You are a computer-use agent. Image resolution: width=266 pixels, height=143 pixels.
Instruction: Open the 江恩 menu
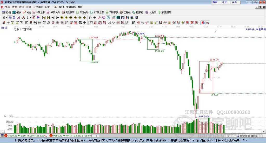click(x=29, y=7)
